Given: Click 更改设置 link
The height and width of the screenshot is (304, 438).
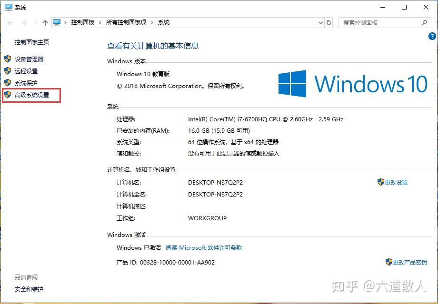Looking at the screenshot, I should [x=396, y=183].
